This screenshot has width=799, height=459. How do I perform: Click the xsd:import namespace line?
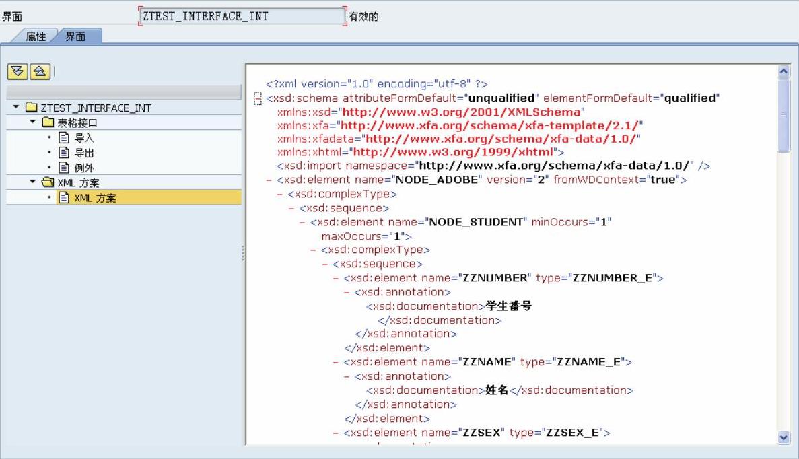pyautogui.click(x=493, y=166)
